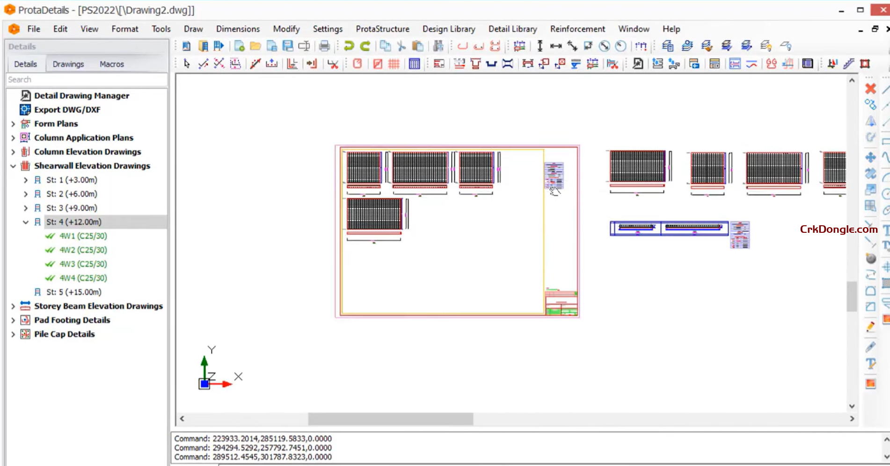Click the green Redo arrow
Image resolution: width=890 pixels, height=466 pixels.
[365, 46]
